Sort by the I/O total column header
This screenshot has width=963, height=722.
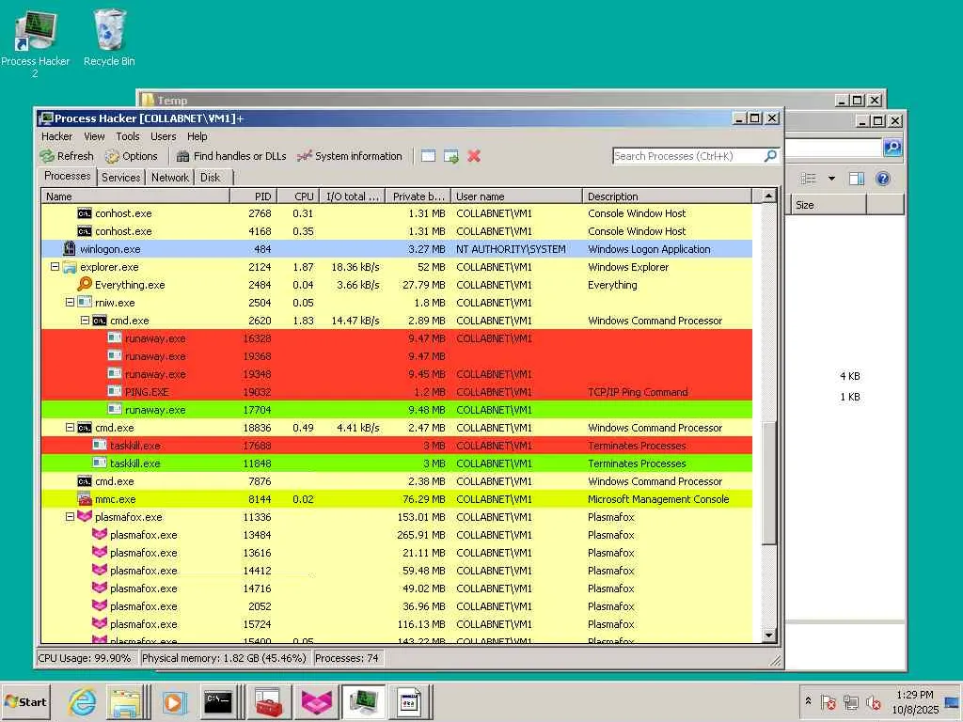(353, 196)
